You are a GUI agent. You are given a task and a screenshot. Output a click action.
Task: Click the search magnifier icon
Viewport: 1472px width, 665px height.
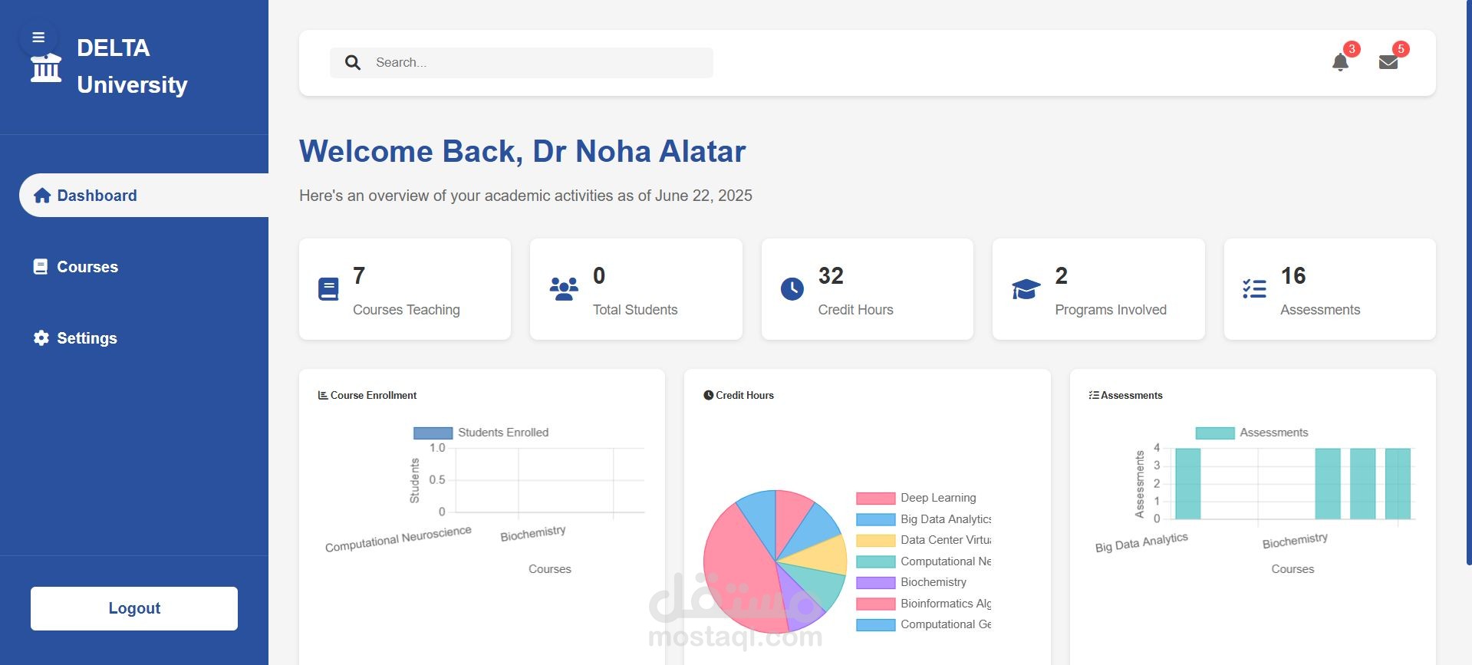pos(353,63)
